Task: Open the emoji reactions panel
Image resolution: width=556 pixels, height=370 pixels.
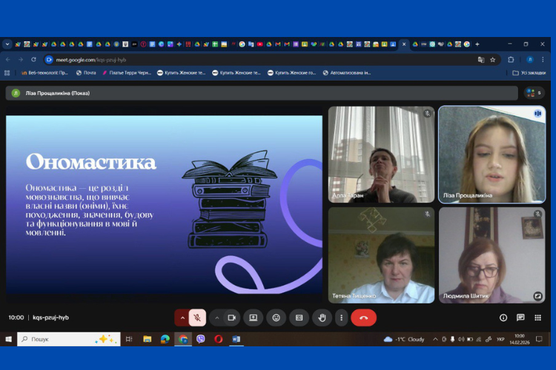Action: coord(276,317)
